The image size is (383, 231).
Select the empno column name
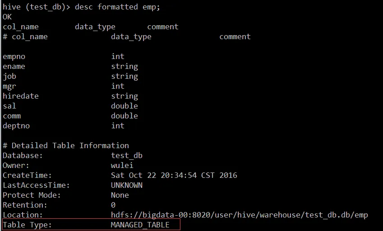tap(14, 57)
